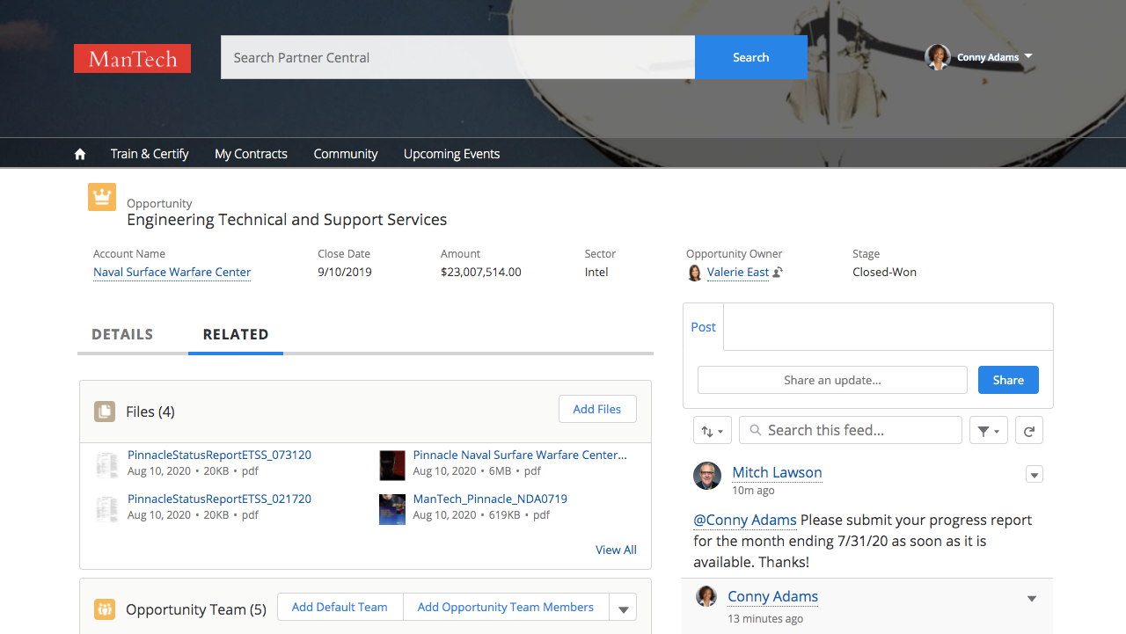Screen dimensions: 1126x634
Task: Switch to the Details tab
Action: [122, 334]
